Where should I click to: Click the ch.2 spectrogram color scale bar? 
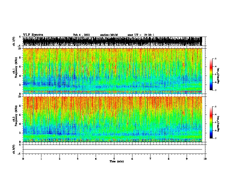point(211,122)
